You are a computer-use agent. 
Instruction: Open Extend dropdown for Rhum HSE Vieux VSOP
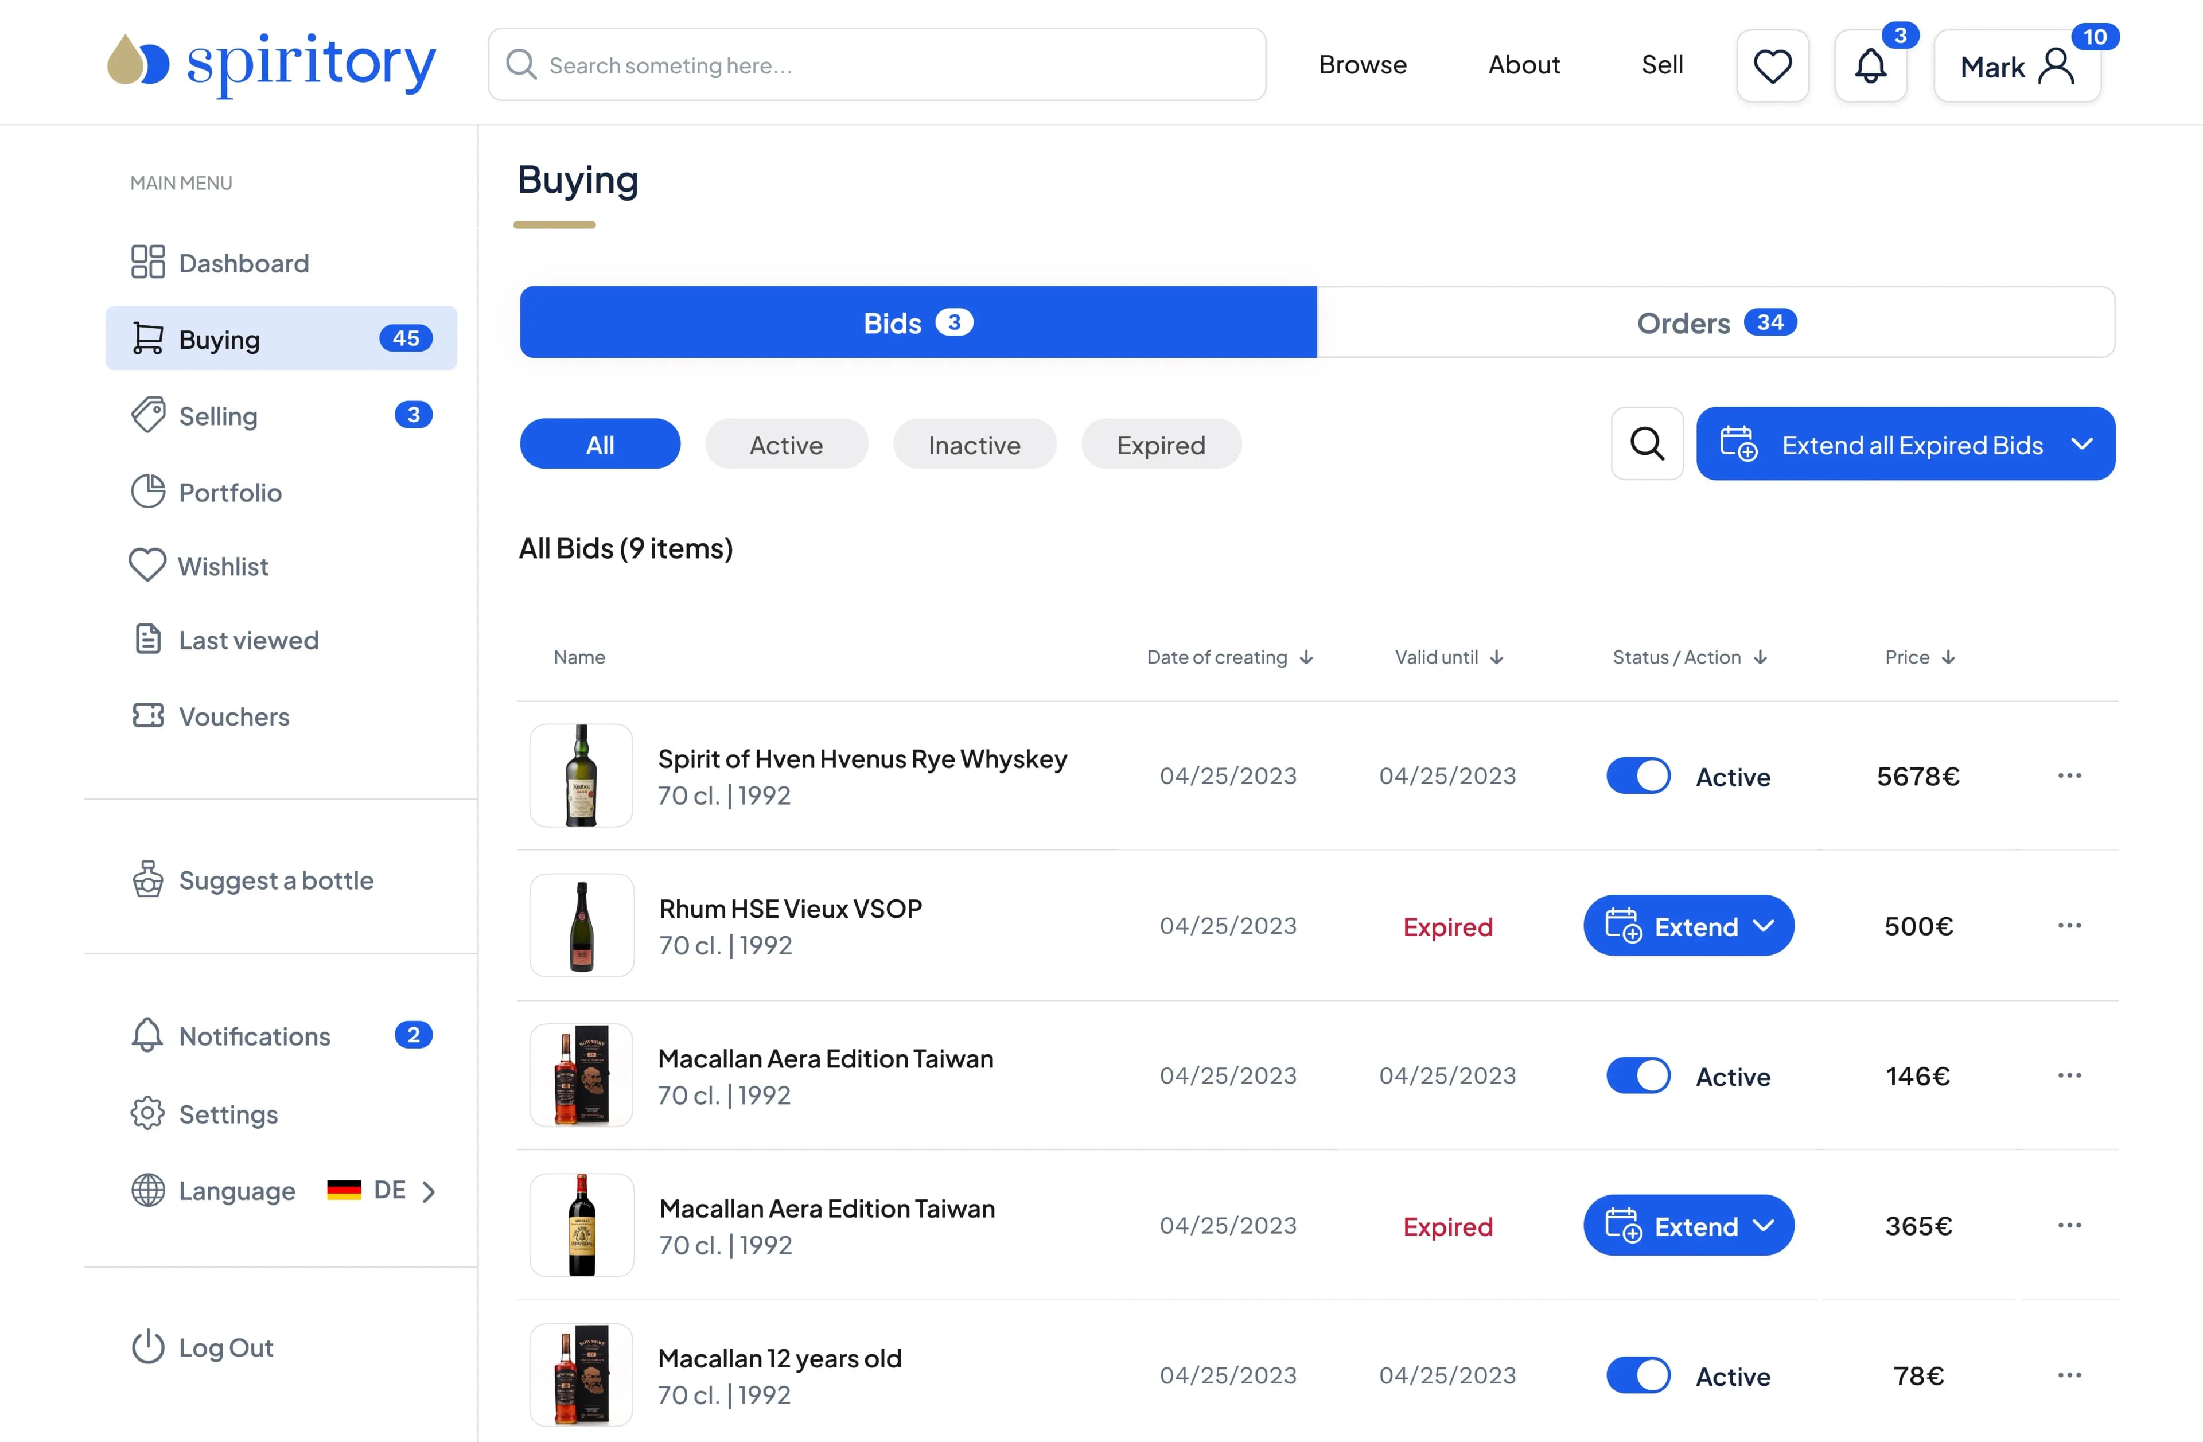1688,926
